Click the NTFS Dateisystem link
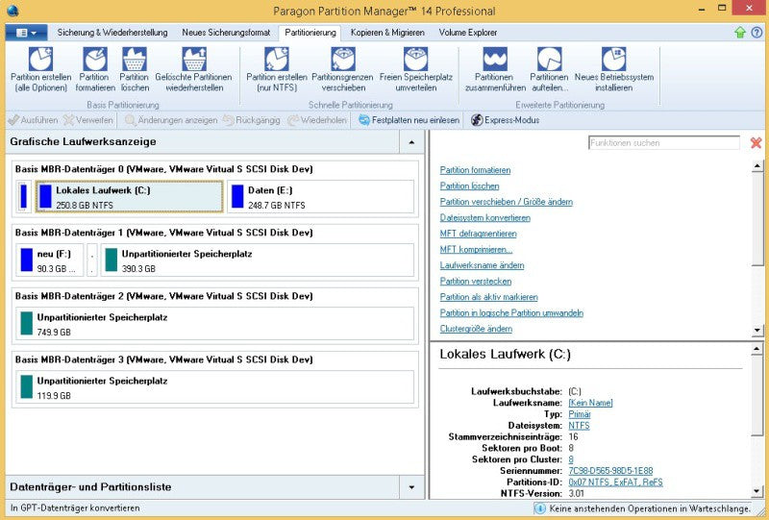Viewport: 769px width, 520px height. tap(579, 425)
